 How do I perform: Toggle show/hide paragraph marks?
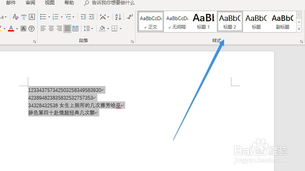pyautogui.click(x=130, y=17)
